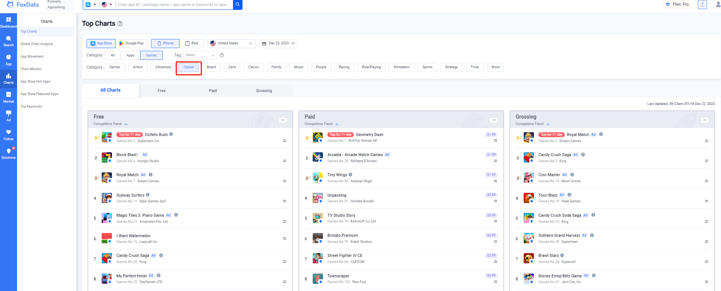Image resolution: width=721 pixels, height=291 pixels.
Task: Open App Store Featured Apps menu item
Action: [39, 94]
